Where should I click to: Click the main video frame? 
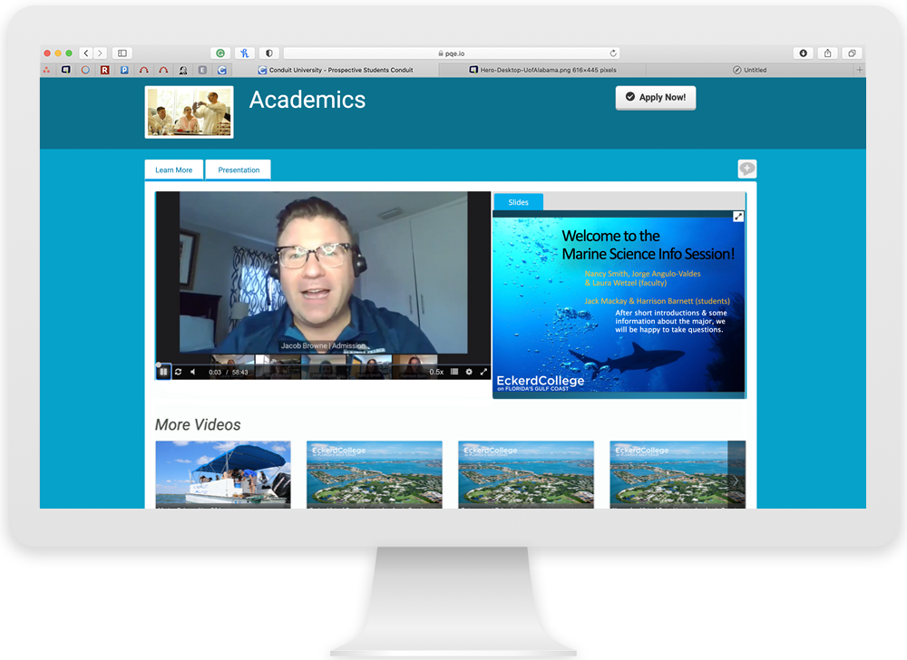[x=323, y=277]
